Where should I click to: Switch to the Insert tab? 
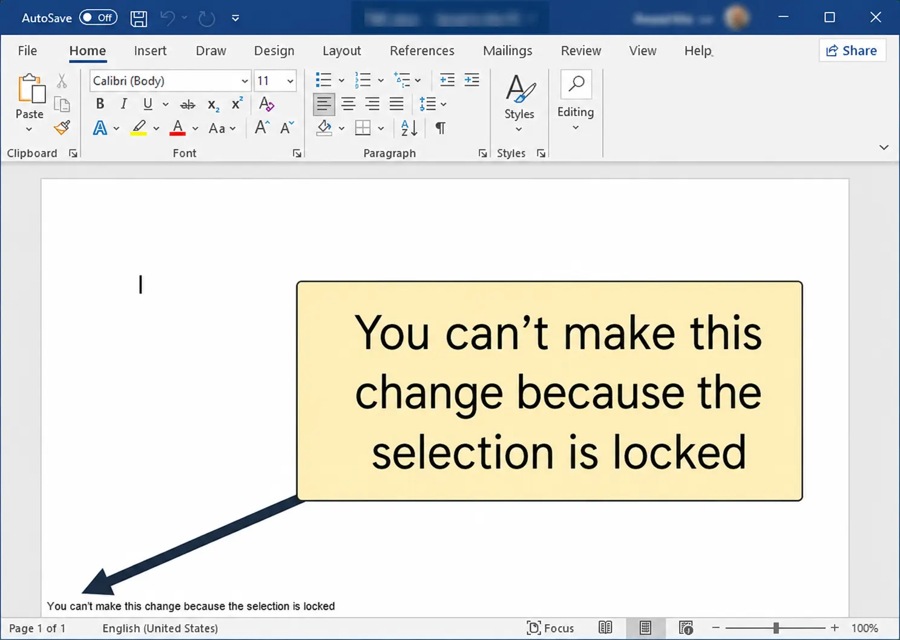(150, 51)
